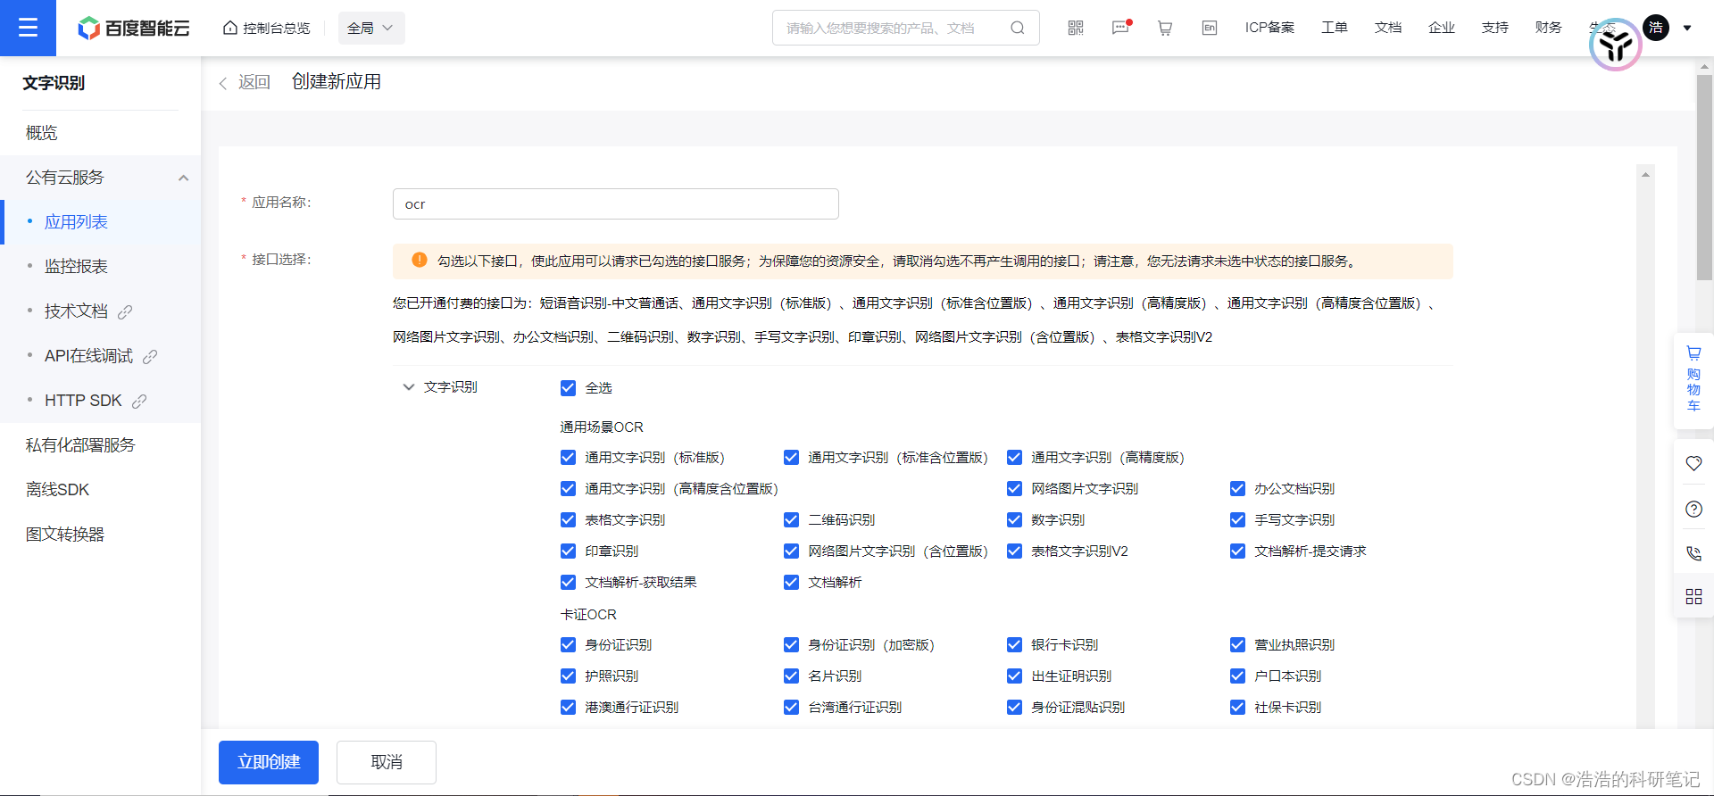Open the QR code icon

(x=1076, y=28)
